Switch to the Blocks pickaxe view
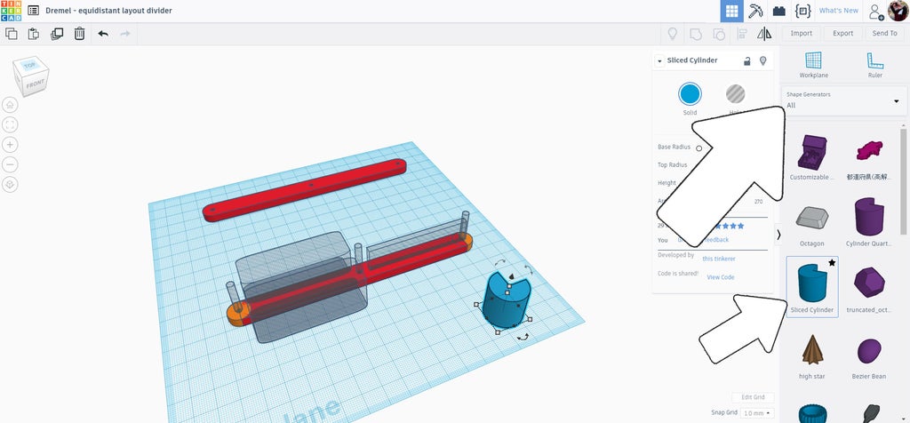The width and height of the screenshot is (910, 423). pos(755,11)
